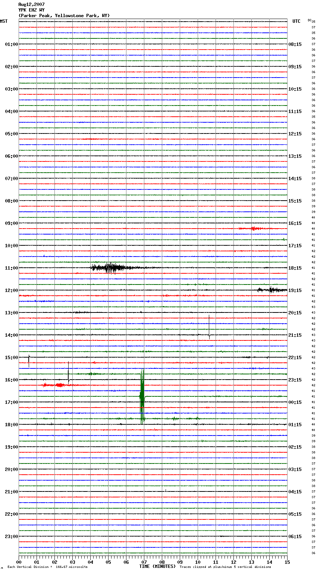Click the 15:15 UTC time label
This screenshot has width=317, height=572.
pos(295,201)
